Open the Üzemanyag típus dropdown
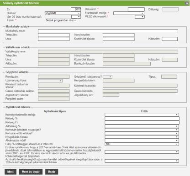190x176 pixels. click(50, 81)
